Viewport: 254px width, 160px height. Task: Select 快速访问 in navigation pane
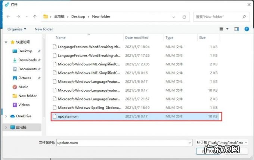23,42
